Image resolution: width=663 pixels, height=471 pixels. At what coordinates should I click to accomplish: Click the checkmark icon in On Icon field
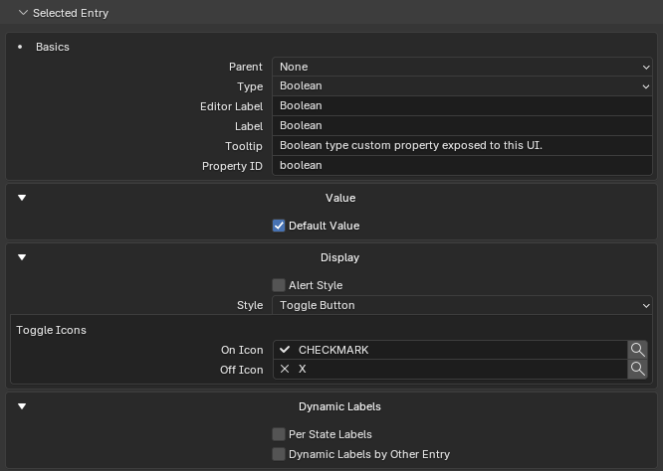point(285,350)
